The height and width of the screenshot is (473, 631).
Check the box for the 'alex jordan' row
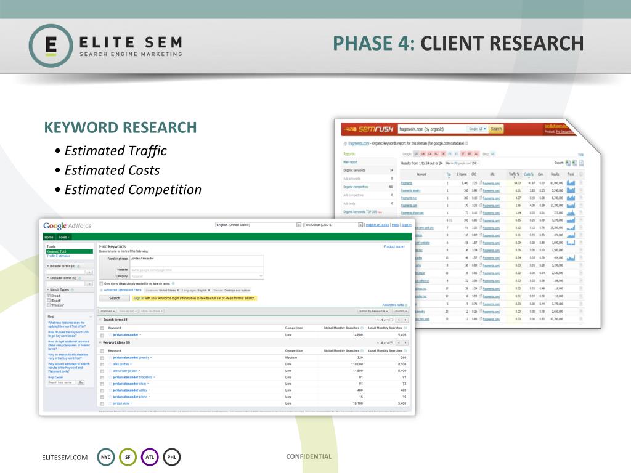[x=102, y=365]
